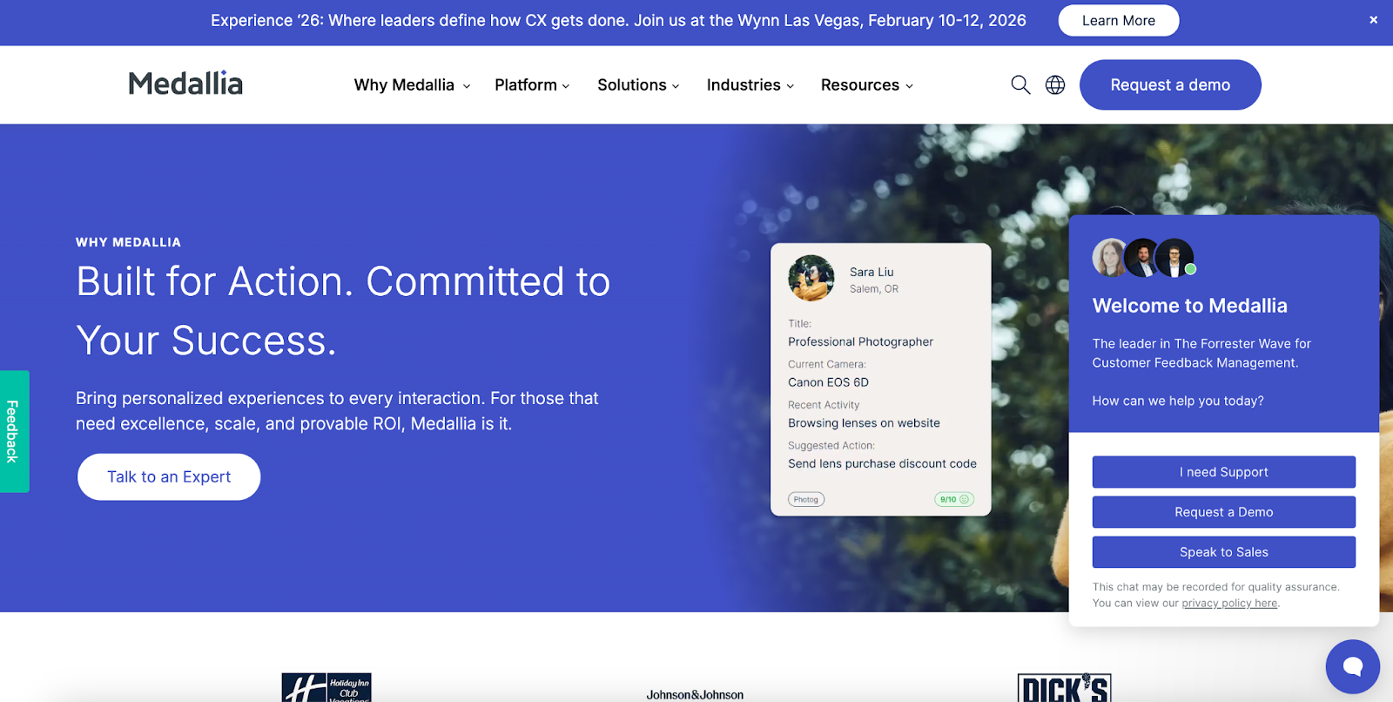The height and width of the screenshot is (702, 1393).
Task: Expand the Platform menu
Action: pyautogui.click(x=532, y=84)
